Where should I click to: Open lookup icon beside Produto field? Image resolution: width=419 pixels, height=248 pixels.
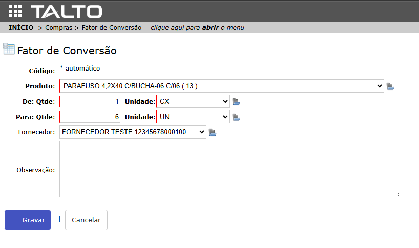[x=390, y=86]
